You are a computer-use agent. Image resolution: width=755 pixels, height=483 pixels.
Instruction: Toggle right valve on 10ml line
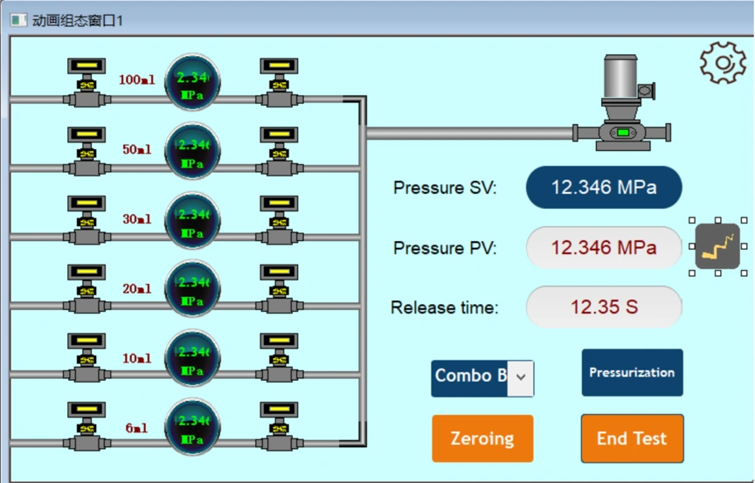(280, 358)
